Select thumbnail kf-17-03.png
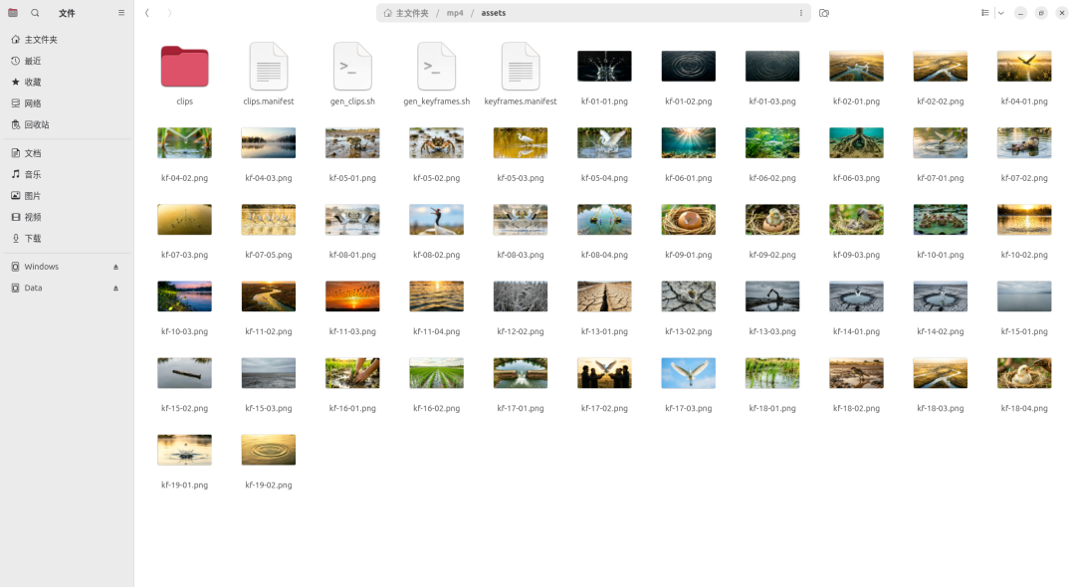Viewport: 1075px width, 587px height. (689, 373)
